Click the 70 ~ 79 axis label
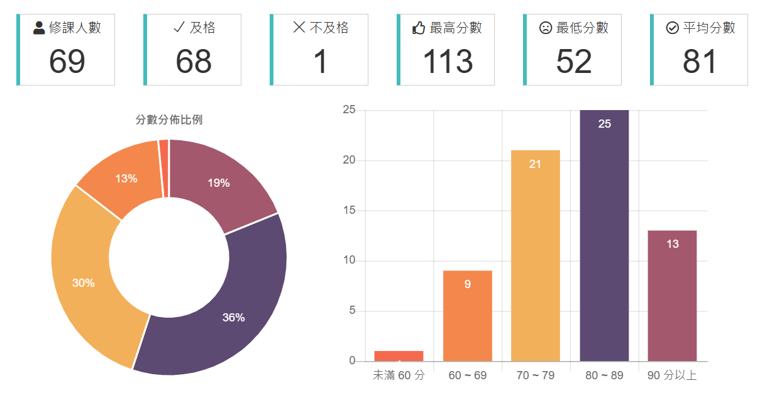The height and width of the screenshot is (395, 760). click(x=536, y=376)
